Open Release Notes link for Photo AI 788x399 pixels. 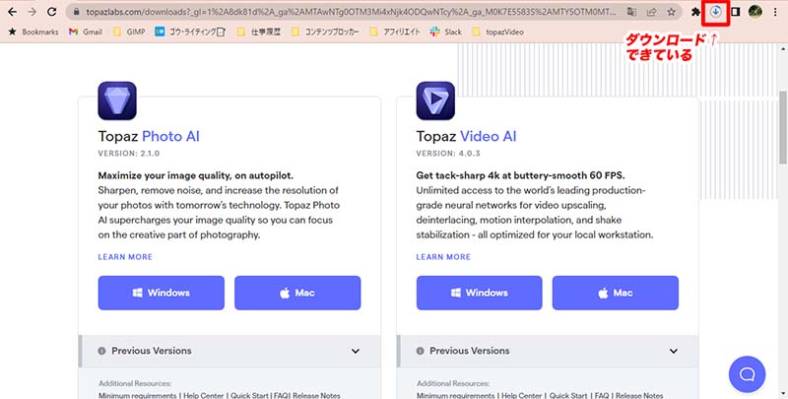tap(316, 395)
